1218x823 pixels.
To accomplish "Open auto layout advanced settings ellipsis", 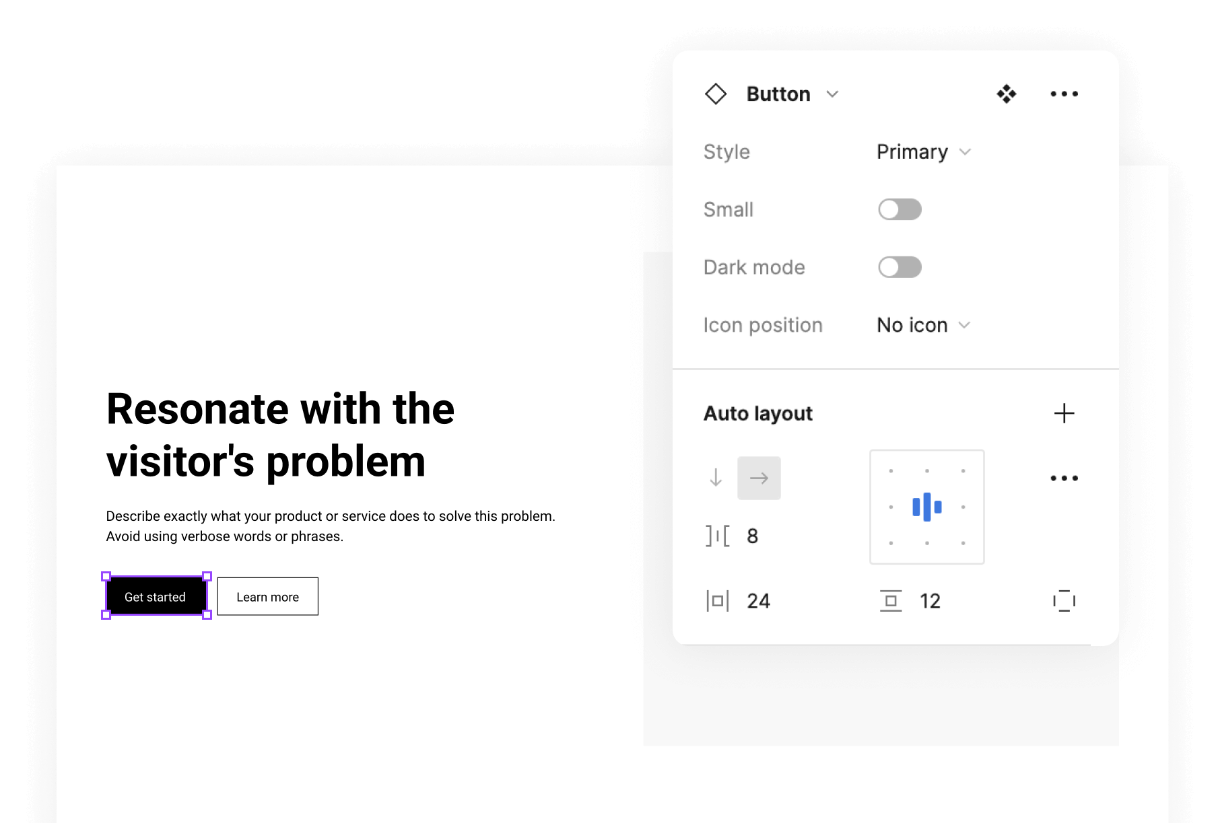I will tap(1064, 478).
